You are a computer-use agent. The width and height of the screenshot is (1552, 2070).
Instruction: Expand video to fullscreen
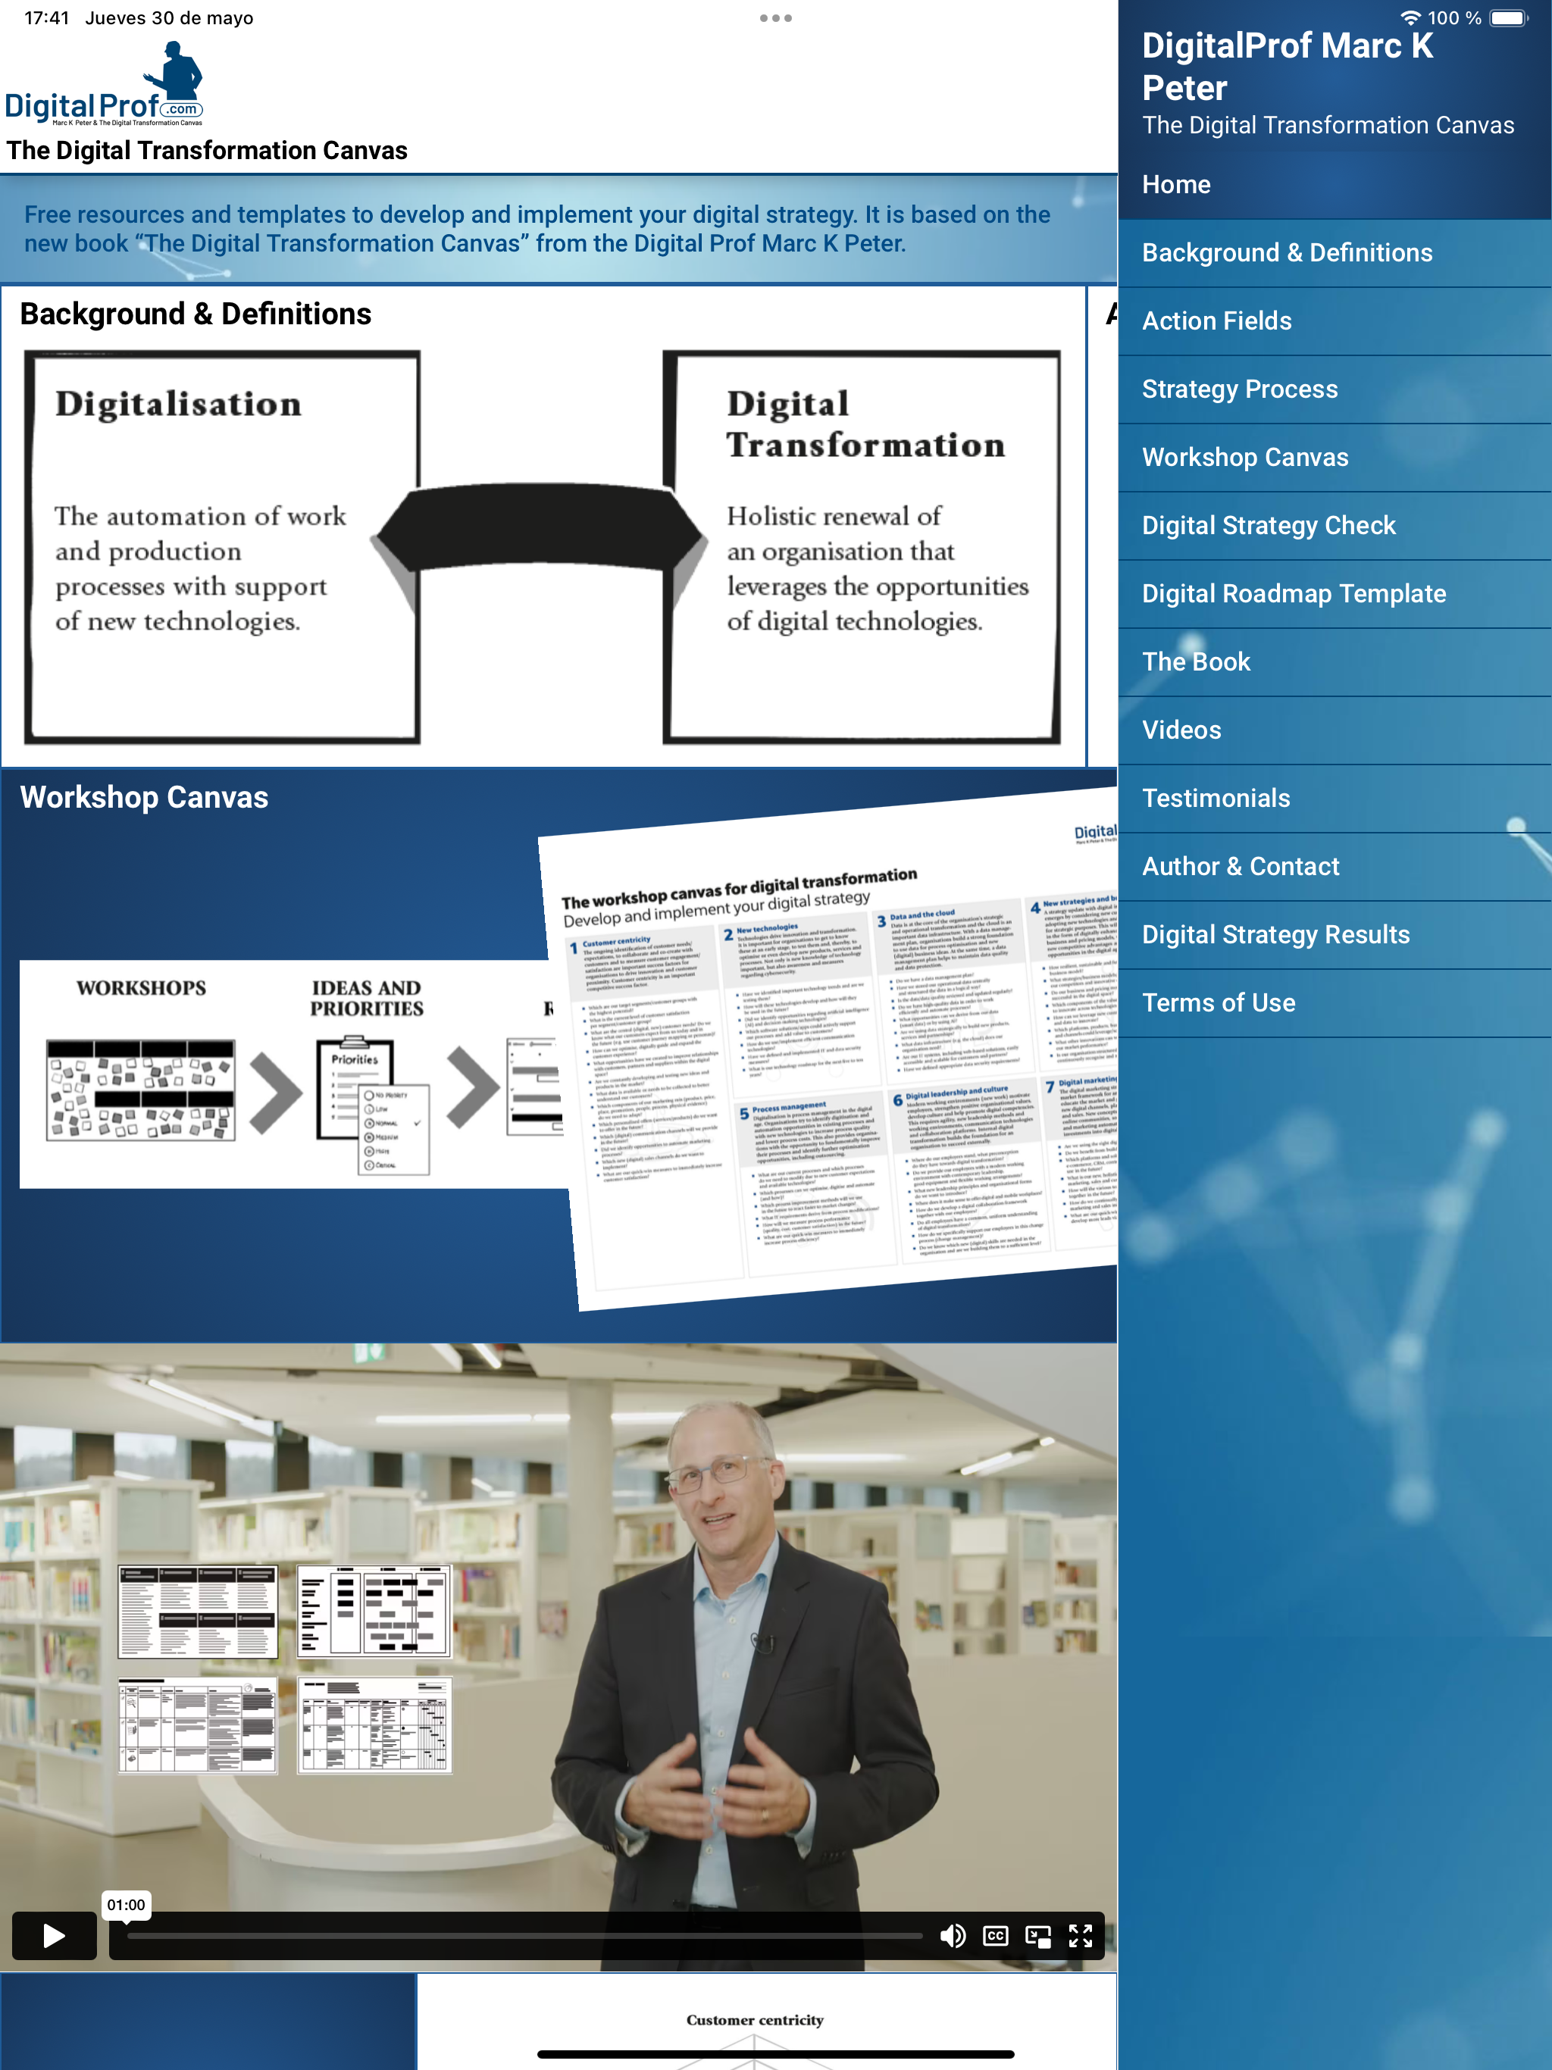pos(1080,1936)
